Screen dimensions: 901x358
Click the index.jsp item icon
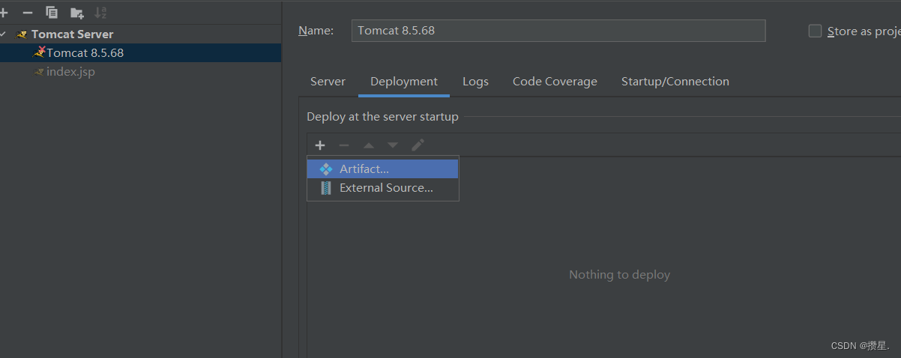tap(40, 72)
